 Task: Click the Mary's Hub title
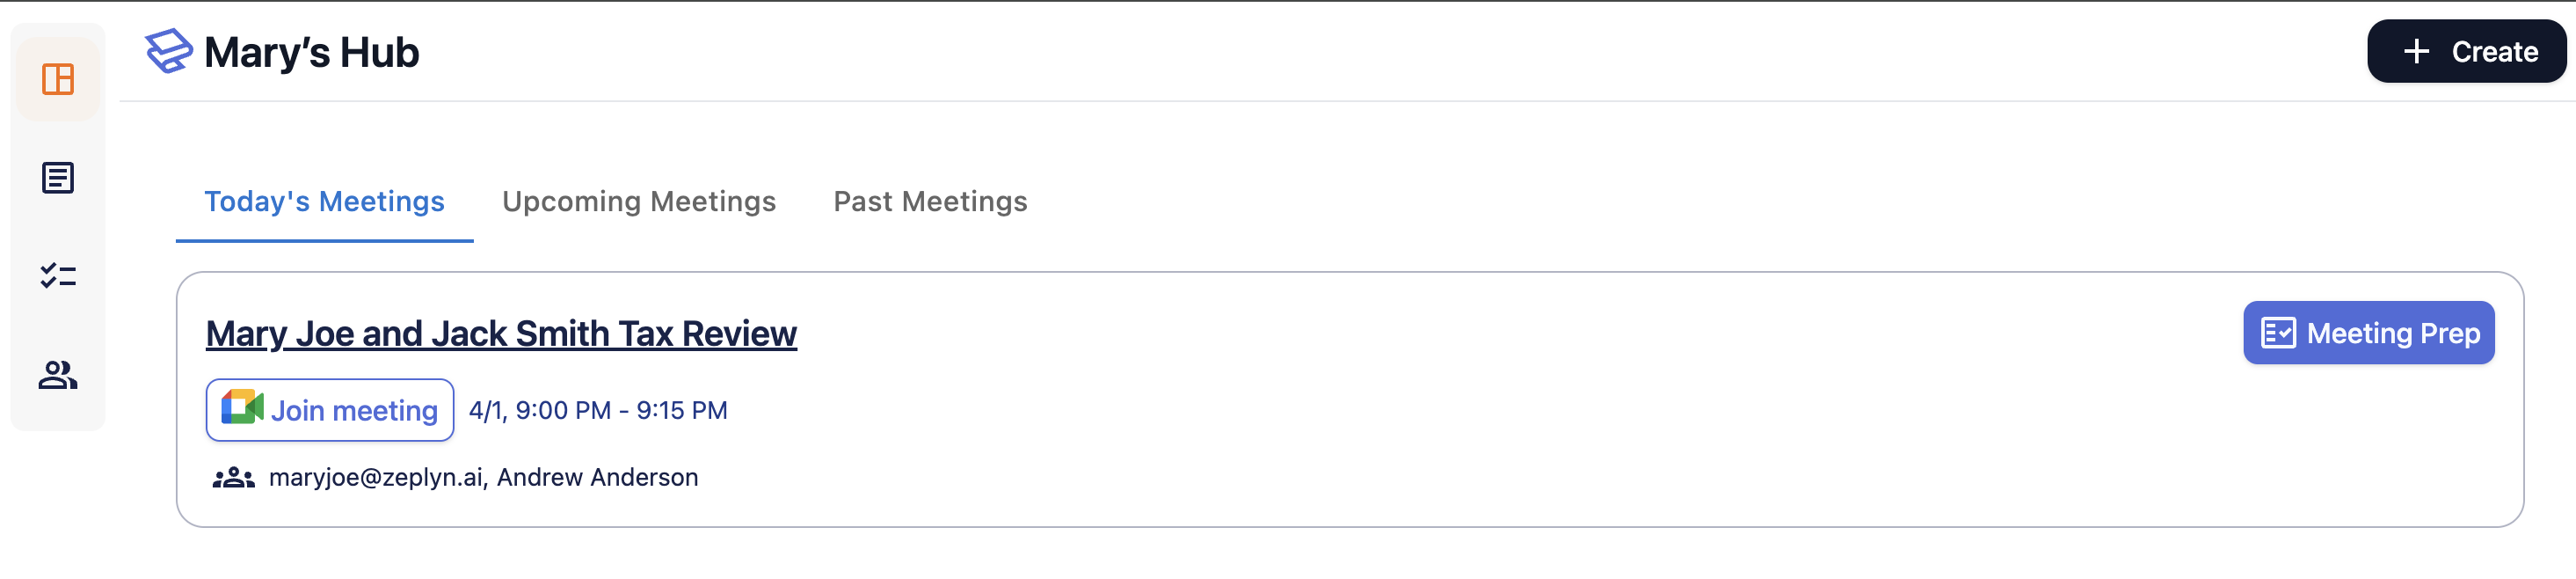(311, 52)
